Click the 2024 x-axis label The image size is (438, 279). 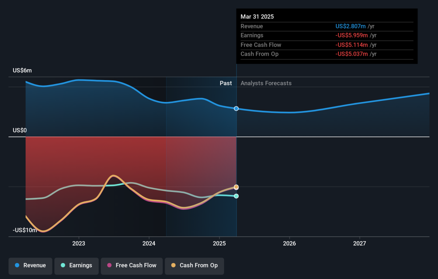coord(149,243)
